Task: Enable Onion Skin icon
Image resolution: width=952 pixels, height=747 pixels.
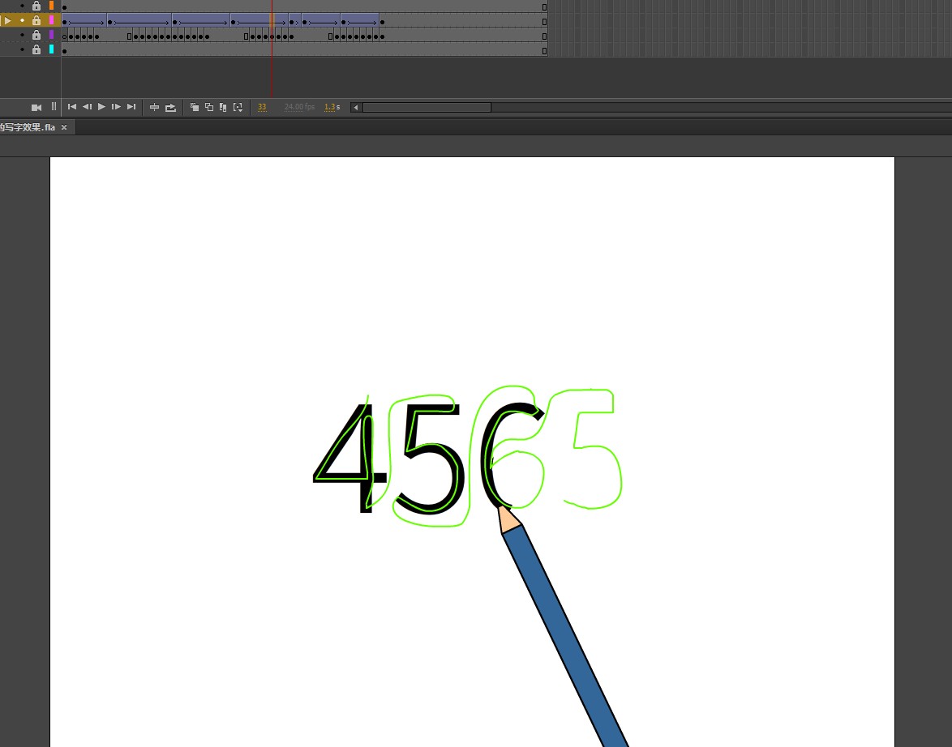Action: point(195,107)
